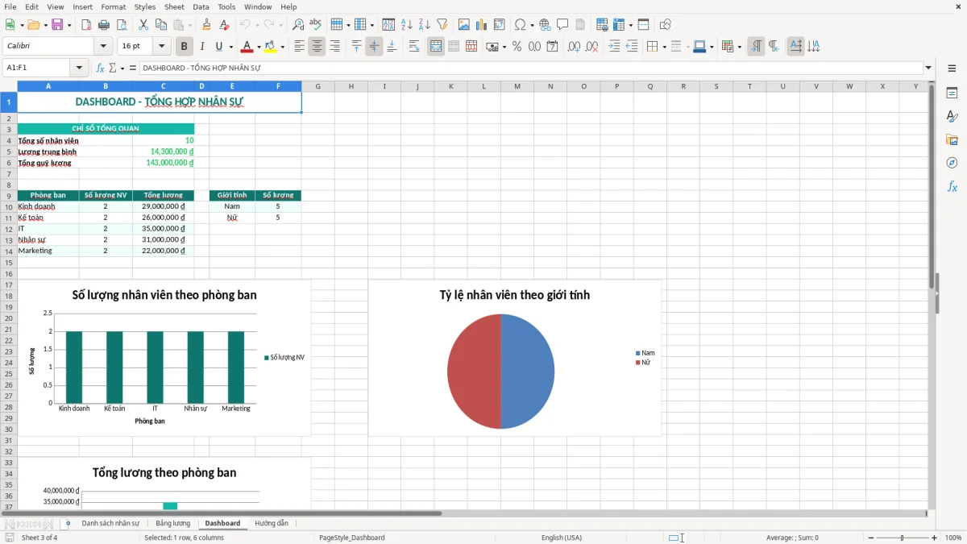Toggle Center Vertically alignment
The height and width of the screenshot is (544, 967).
point(374,47)
